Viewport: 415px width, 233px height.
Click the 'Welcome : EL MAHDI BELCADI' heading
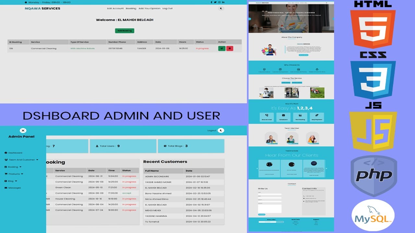click(x=124, y=20)
